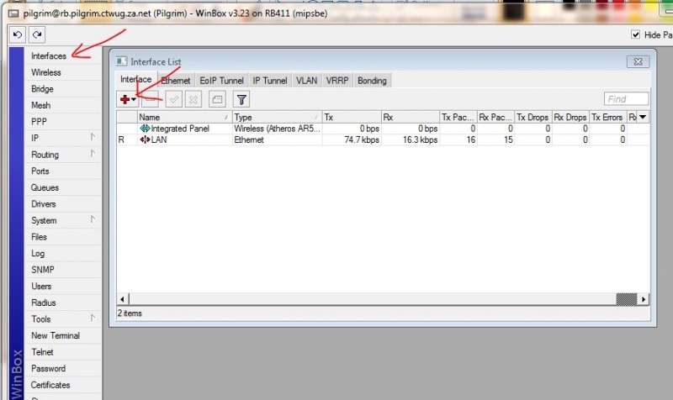Click the Redo arrow button
673x400 pixels.
[37, 34]
